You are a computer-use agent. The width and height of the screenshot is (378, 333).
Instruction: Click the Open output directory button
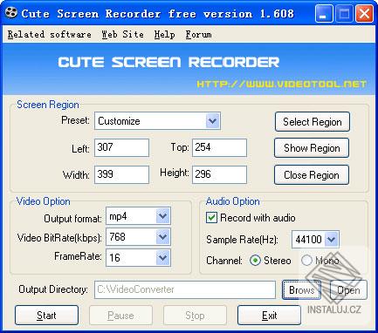tap(348, 290)
